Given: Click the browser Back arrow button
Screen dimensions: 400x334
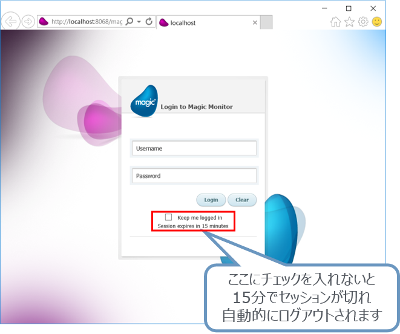Looking at the screenshot, I should click(10, 22).
